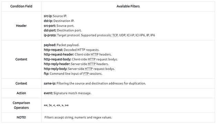This screenshot has width=217, height=124.
Task: Click the comparison operators list
Action: (x=56, y=105)
